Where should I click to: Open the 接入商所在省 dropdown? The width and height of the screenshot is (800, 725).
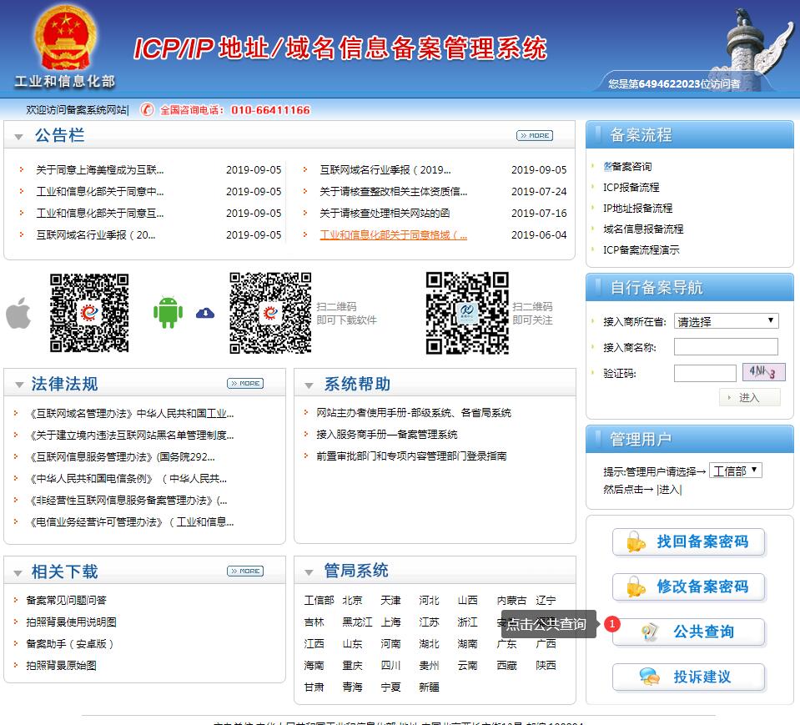(x=727, y=321)
